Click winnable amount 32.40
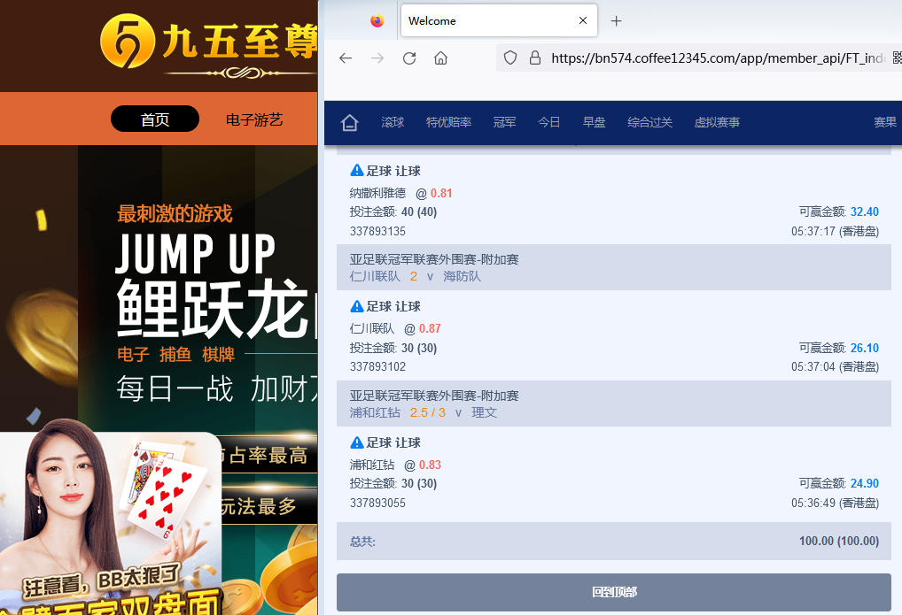The height and width of the screenshot is (615, 902). [x=865, y=211]
